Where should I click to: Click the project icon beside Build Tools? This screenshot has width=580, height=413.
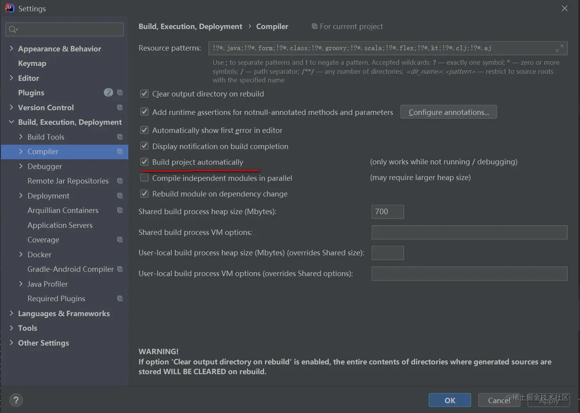pos(120,137)
